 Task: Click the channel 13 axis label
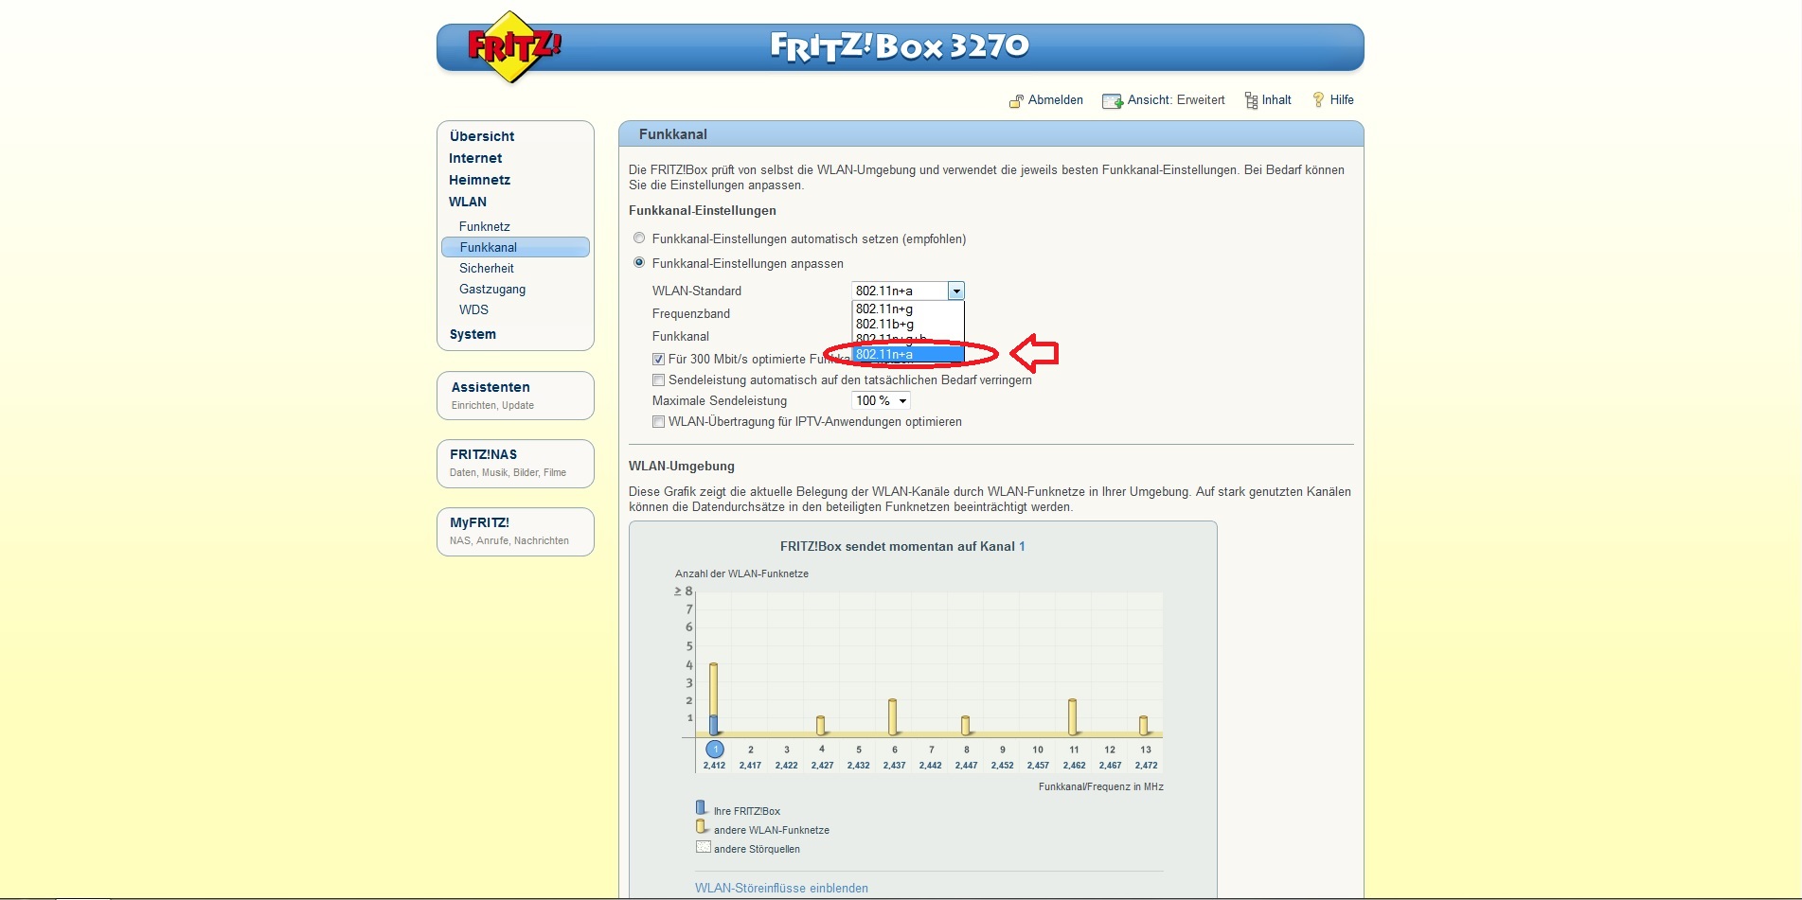point(1146,750)
